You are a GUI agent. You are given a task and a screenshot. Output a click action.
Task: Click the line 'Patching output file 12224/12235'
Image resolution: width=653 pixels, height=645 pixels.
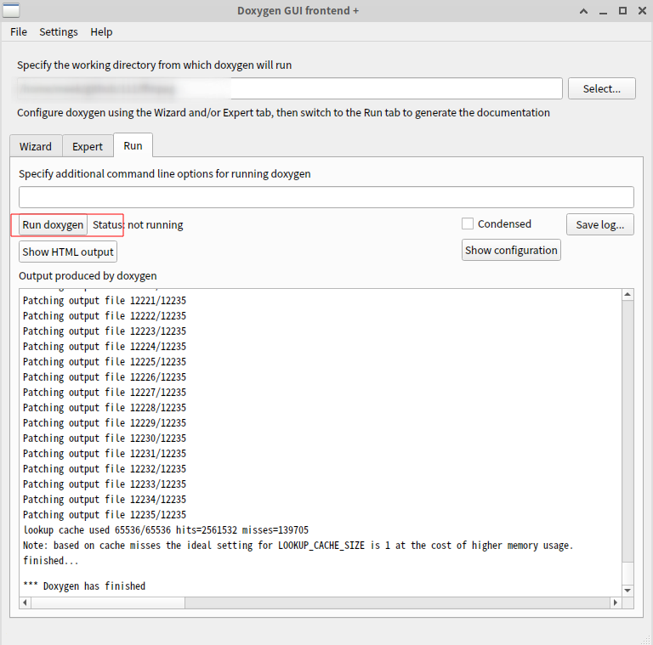coord(105,346)
